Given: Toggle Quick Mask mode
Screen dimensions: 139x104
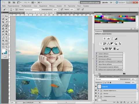Looking at the screenshot, I should tap(5, 57).
